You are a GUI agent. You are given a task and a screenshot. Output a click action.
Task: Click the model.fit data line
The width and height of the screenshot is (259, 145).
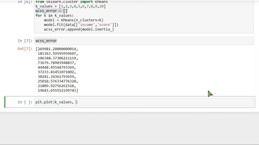[81, 25]
